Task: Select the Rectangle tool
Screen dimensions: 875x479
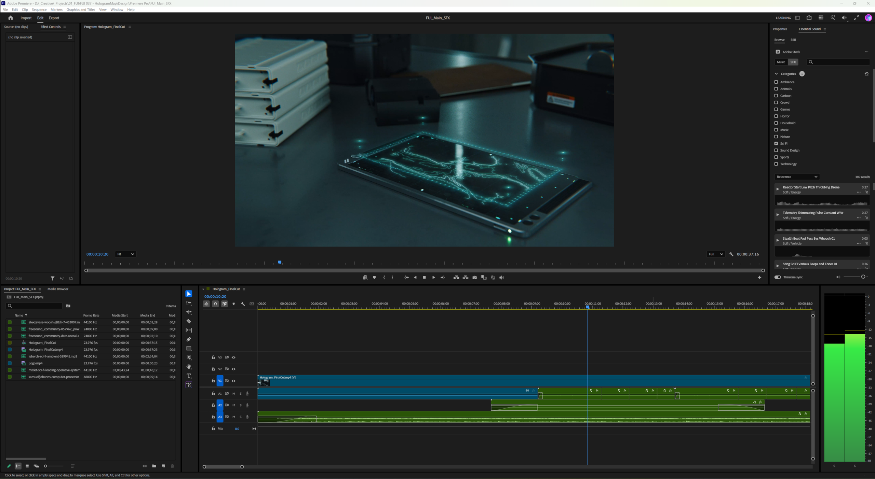Action: [189, 349]
